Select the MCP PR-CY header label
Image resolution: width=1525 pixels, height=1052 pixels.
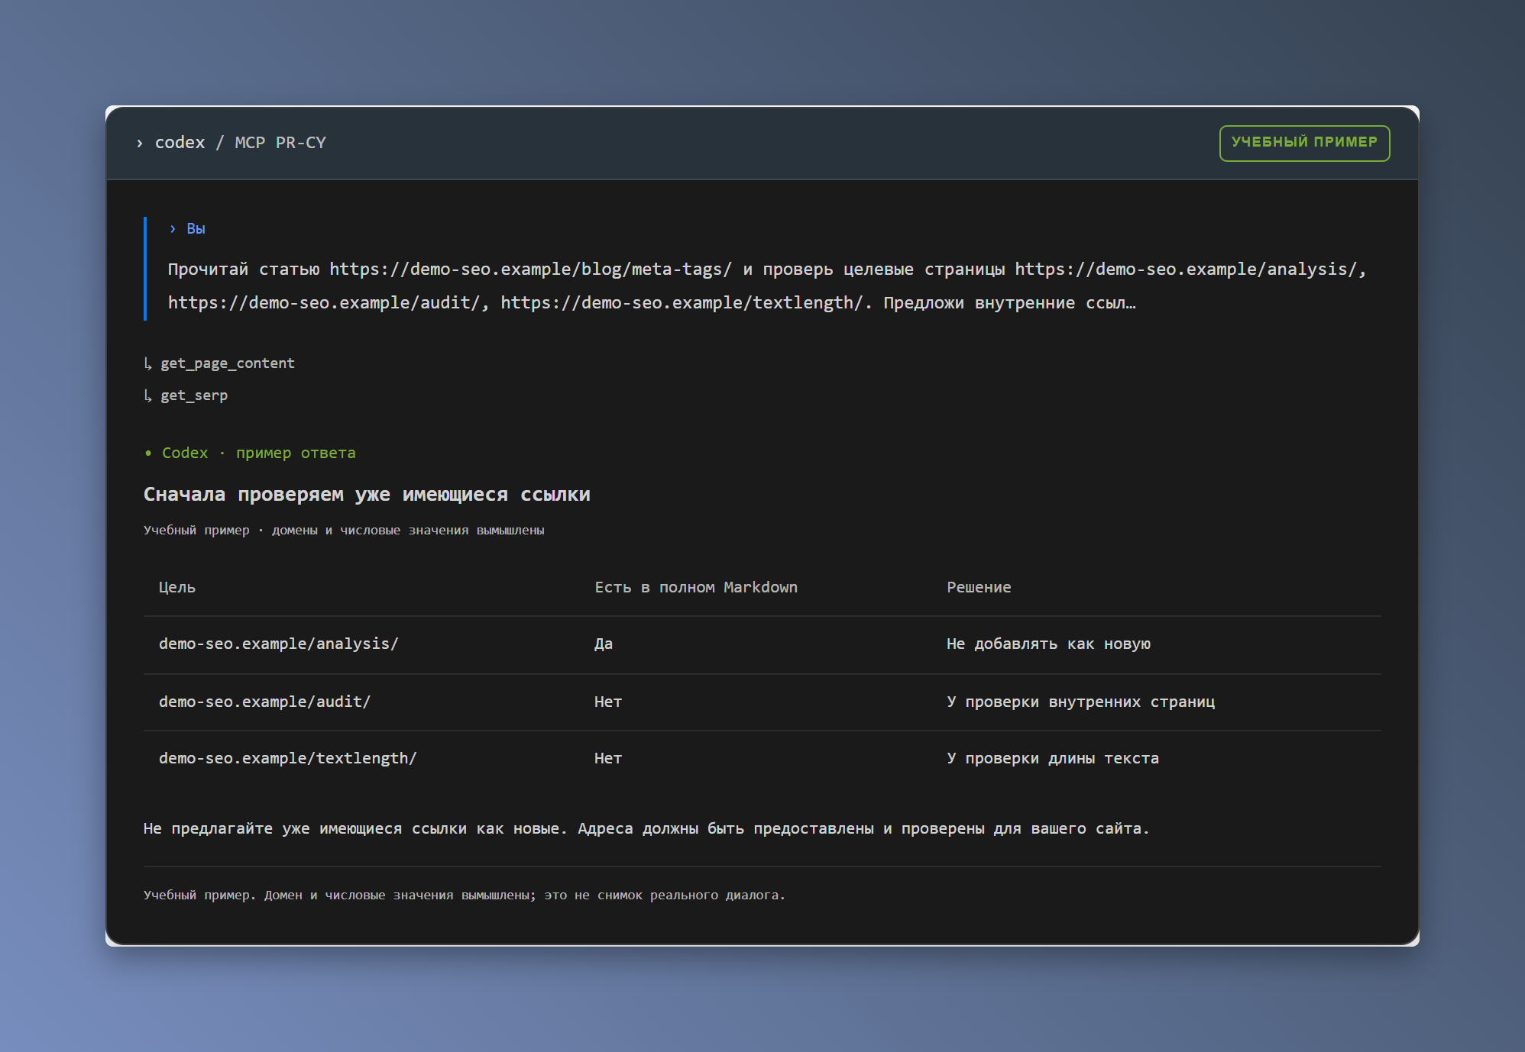280,143
